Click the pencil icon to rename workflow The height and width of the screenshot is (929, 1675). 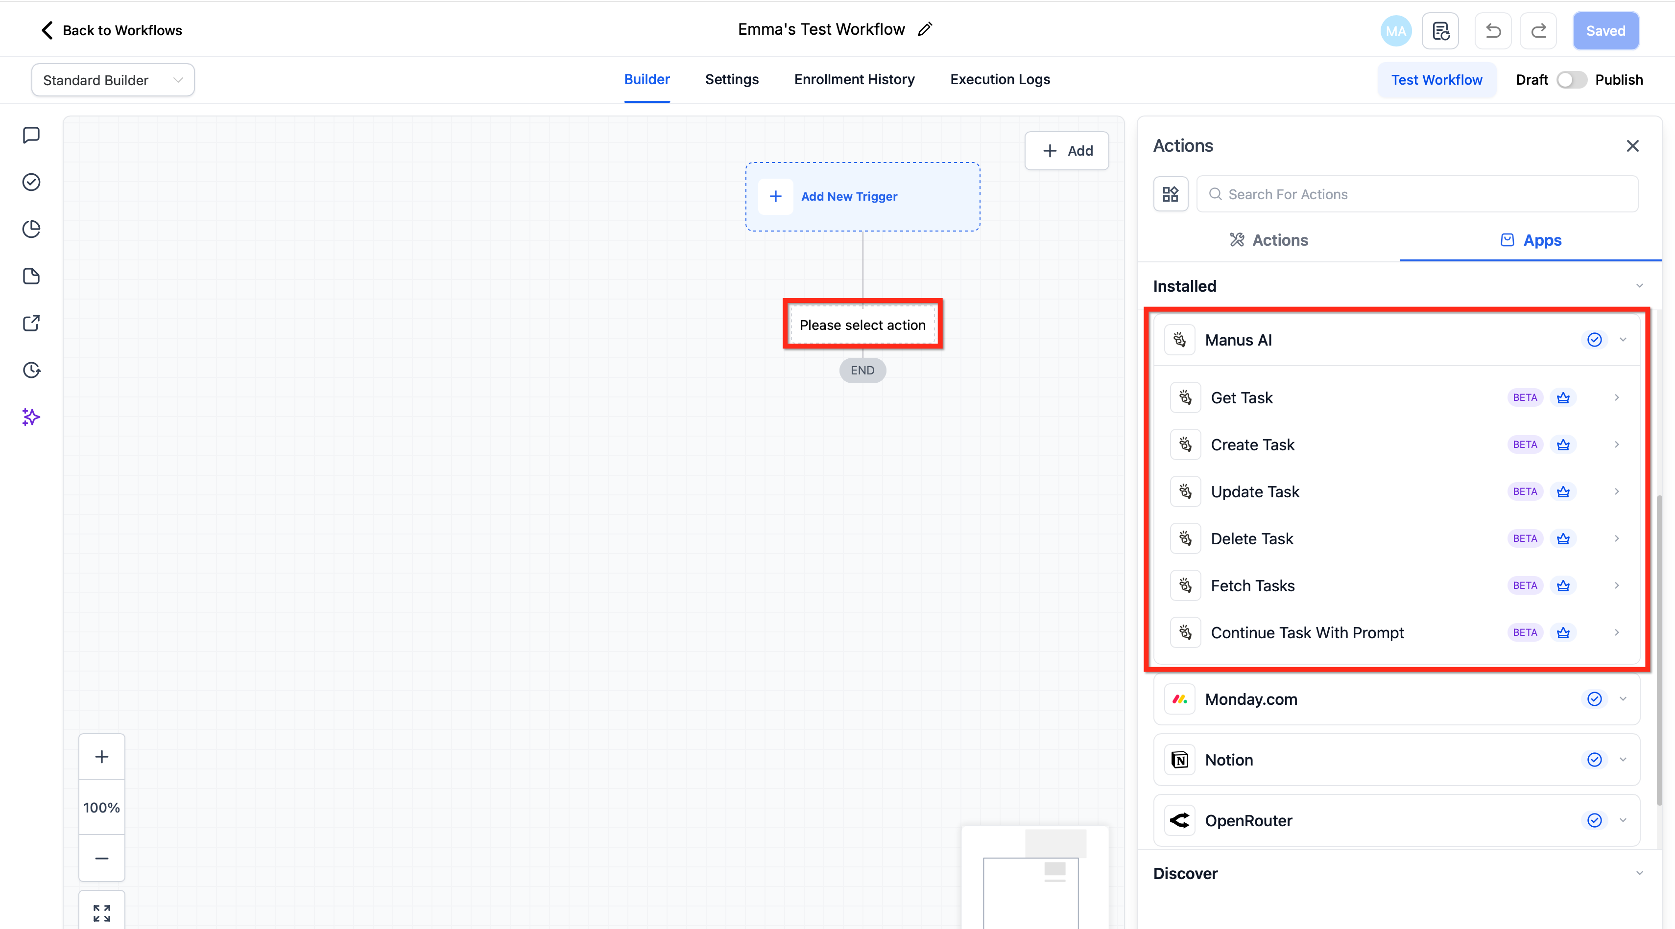pyautogui.click(x=925, y=29)
